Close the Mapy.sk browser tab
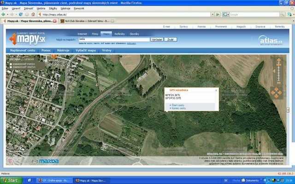Screen dimensions: 295x184 (55, 21)
